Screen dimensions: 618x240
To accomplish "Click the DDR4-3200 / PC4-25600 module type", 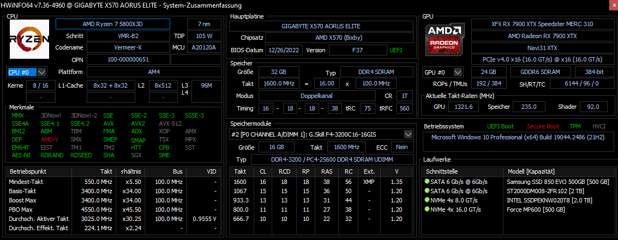I will (332, 159).
